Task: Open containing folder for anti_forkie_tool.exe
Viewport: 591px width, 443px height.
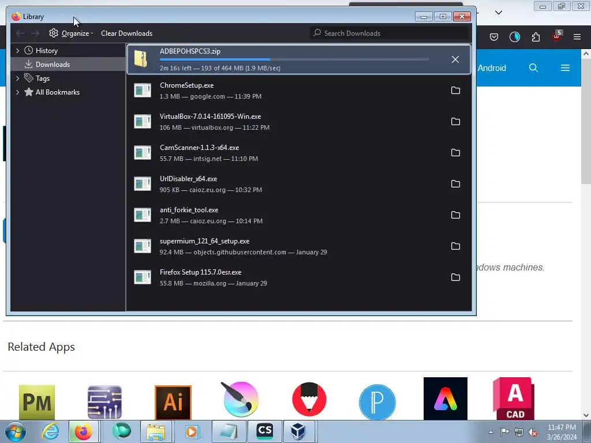Action: pyautogui.click(x=455, y=215)
